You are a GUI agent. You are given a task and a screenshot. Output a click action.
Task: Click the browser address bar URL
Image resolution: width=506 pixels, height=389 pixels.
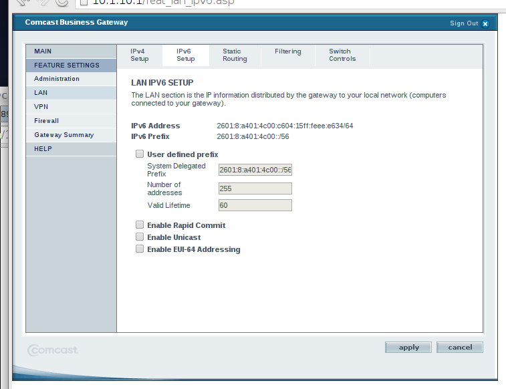(x=163, y=3)
